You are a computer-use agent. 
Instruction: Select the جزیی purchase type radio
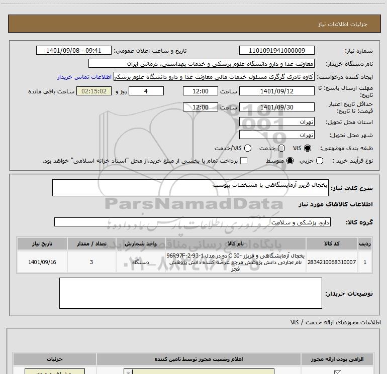[319, 161]
